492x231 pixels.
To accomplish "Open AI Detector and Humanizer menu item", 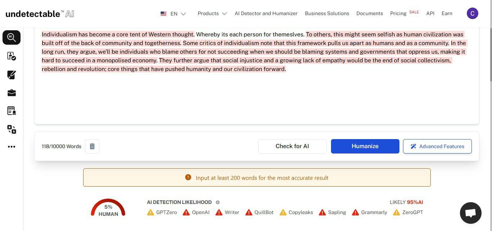I will click(266, 13).
